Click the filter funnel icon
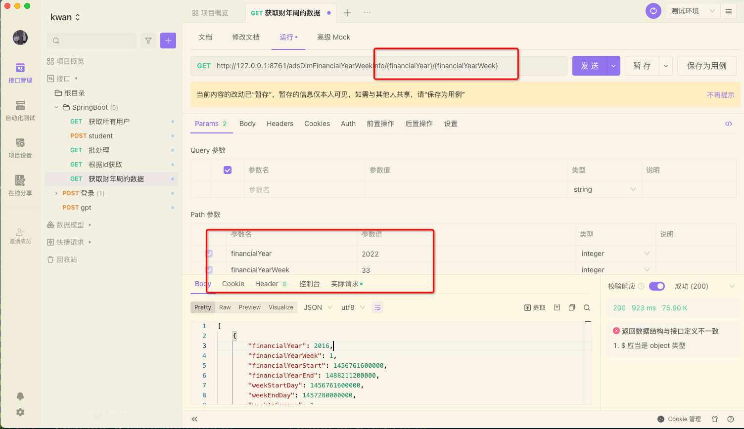The image size is (744, 429). click(x=148, y=41)
